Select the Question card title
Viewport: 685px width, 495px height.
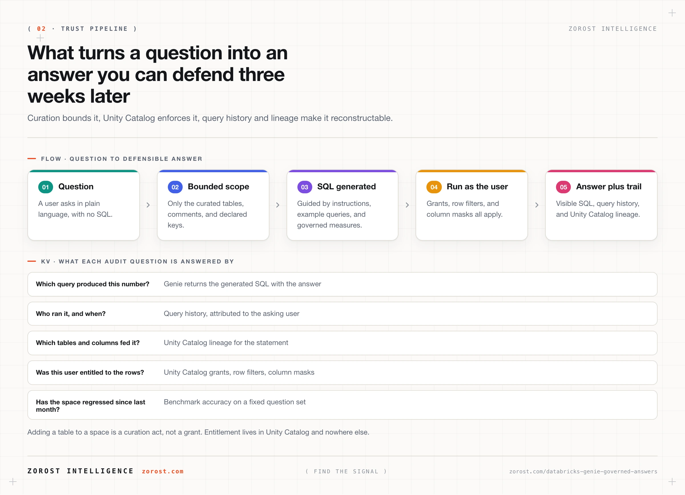[x=76, y=187]
